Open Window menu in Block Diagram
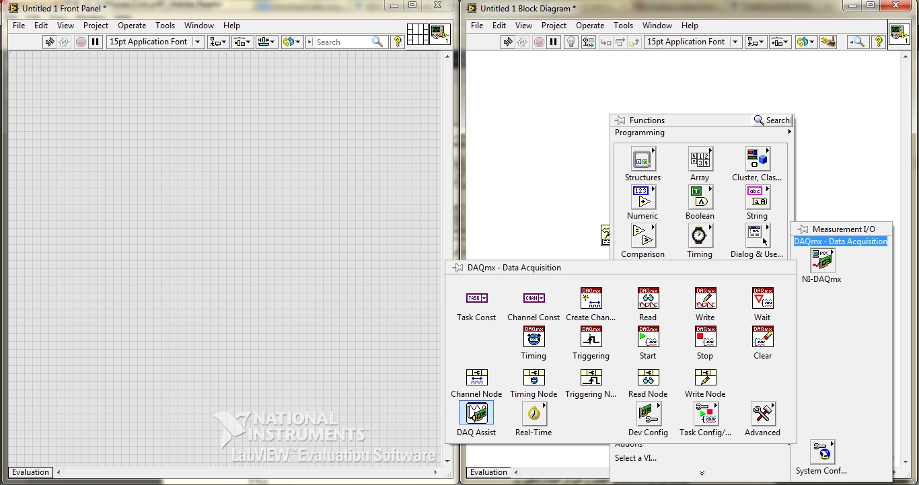The height and width of the screenshot is (485, 919). click(x=657, y=26)
